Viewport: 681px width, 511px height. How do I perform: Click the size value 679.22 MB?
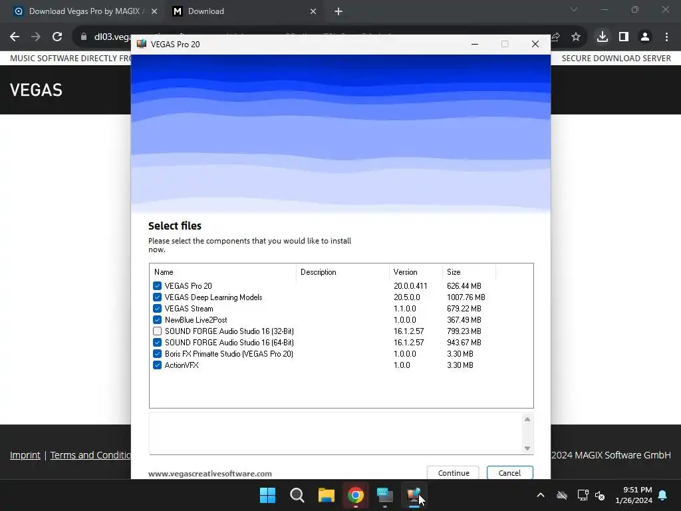tap(464, 309)
